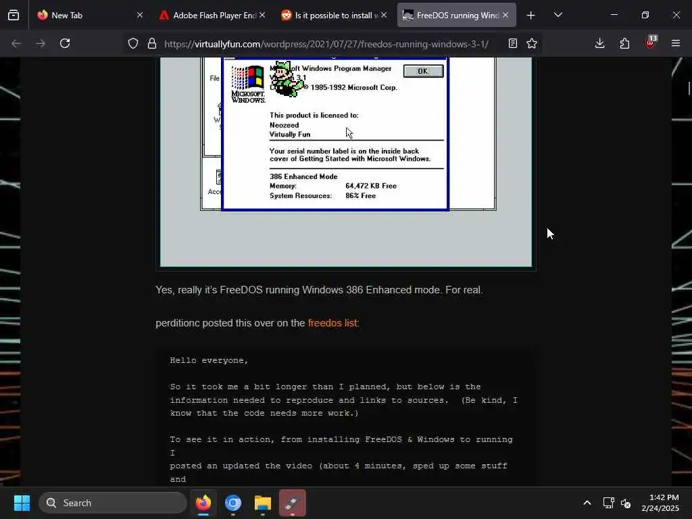The height and width of the screenshot is (519, 692).
Task: Click text 'perditionc posted this over on the'
Action: (230, 323)
